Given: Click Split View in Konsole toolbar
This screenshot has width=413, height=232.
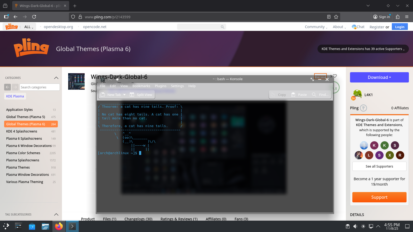Looking at the screenshot, I should (x=141, y=95).
